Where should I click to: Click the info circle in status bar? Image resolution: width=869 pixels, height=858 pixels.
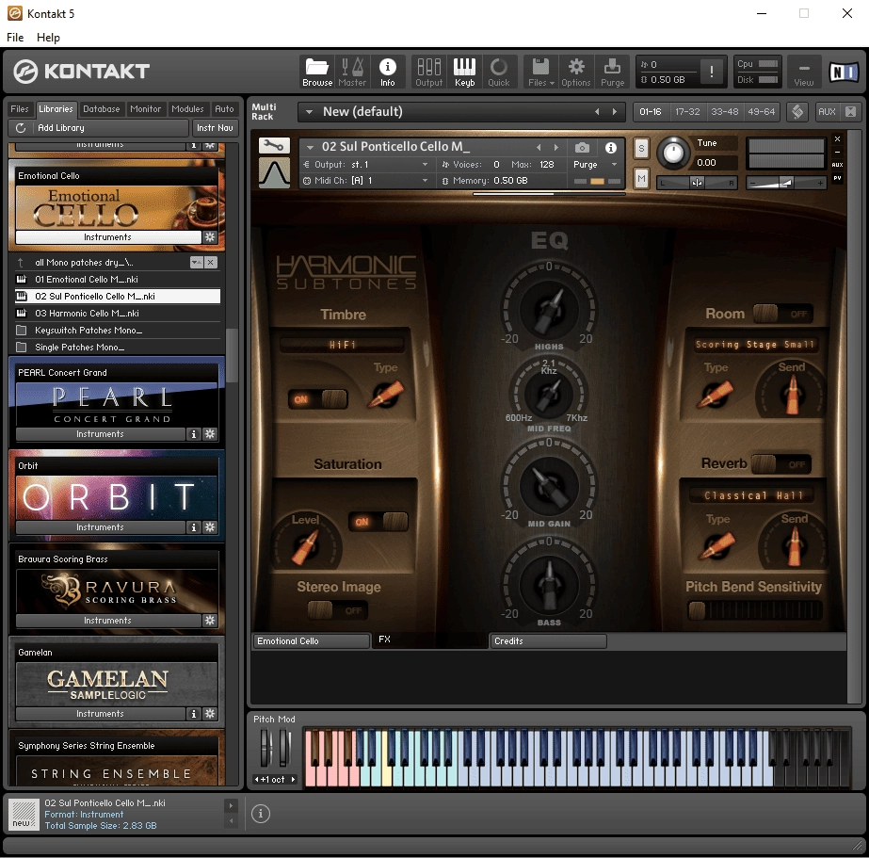tap(261, 814)
